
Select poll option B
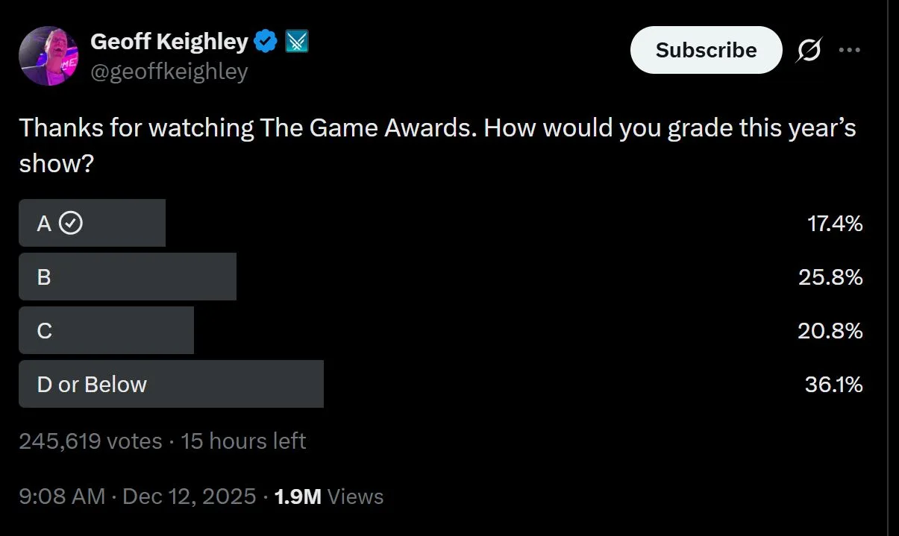point(127,277)
